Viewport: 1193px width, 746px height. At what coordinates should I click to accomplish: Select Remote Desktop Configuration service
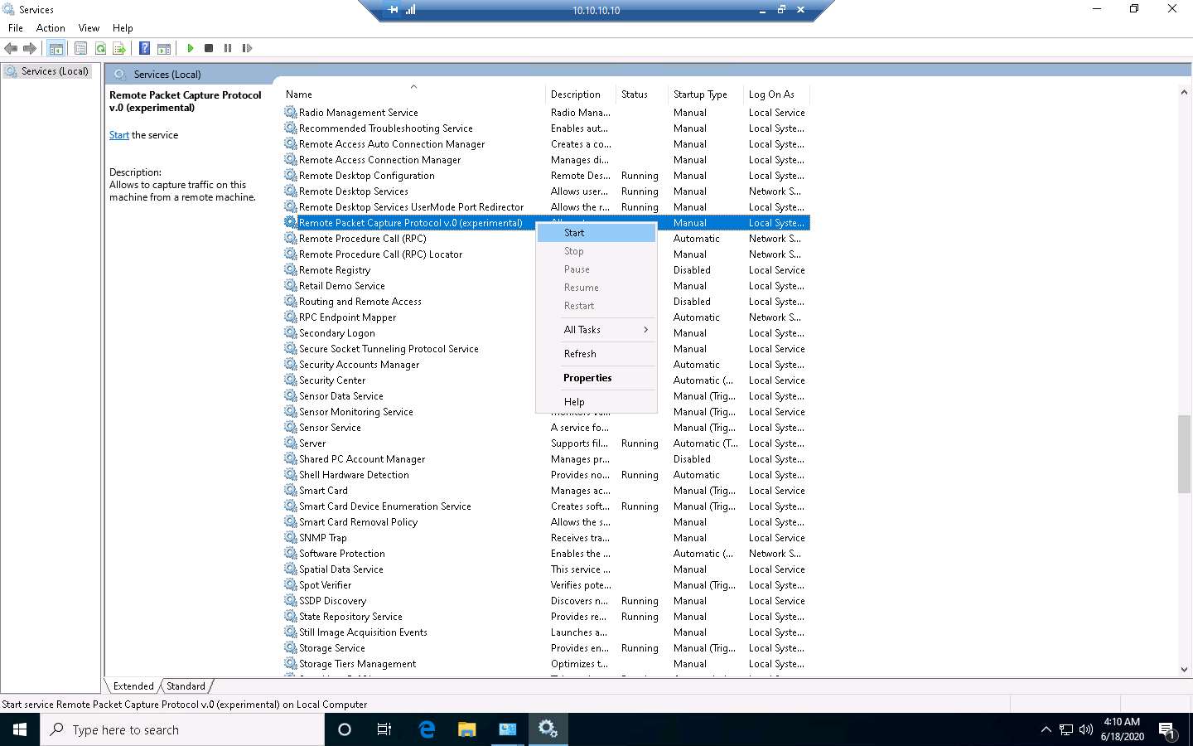click(546, 176)
